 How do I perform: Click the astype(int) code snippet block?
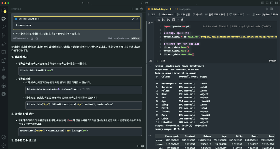click(x=80, y=131)
